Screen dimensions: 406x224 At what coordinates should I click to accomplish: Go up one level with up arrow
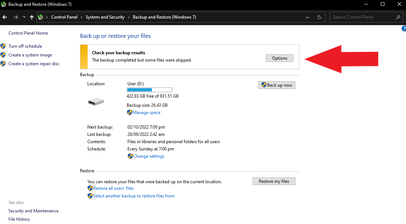(32, 17)
